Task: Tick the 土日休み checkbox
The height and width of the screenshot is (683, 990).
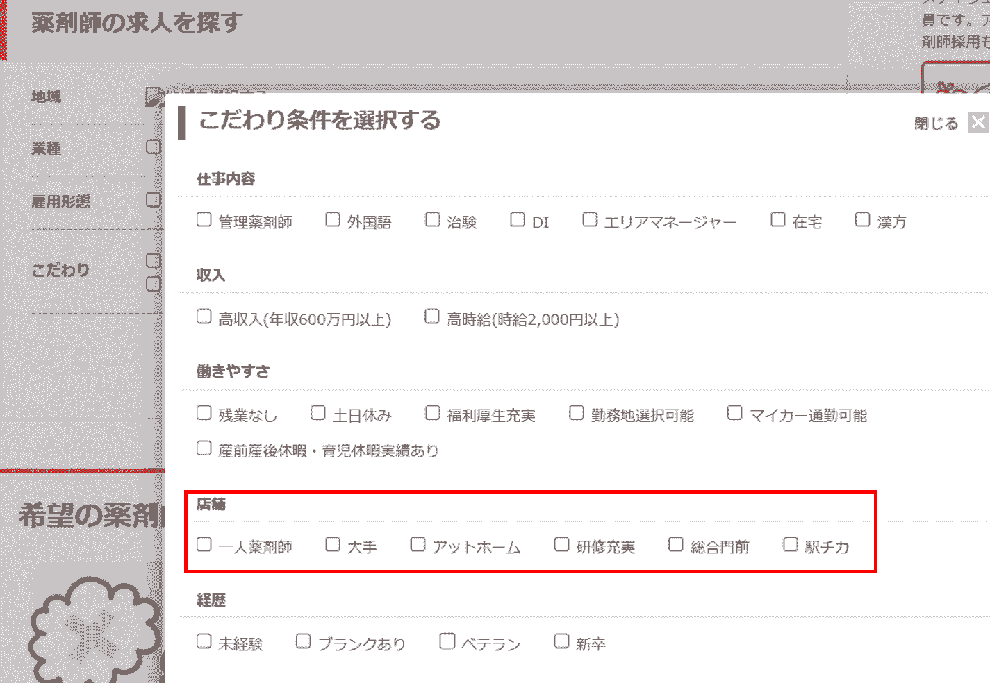Action: click(317, 414)
